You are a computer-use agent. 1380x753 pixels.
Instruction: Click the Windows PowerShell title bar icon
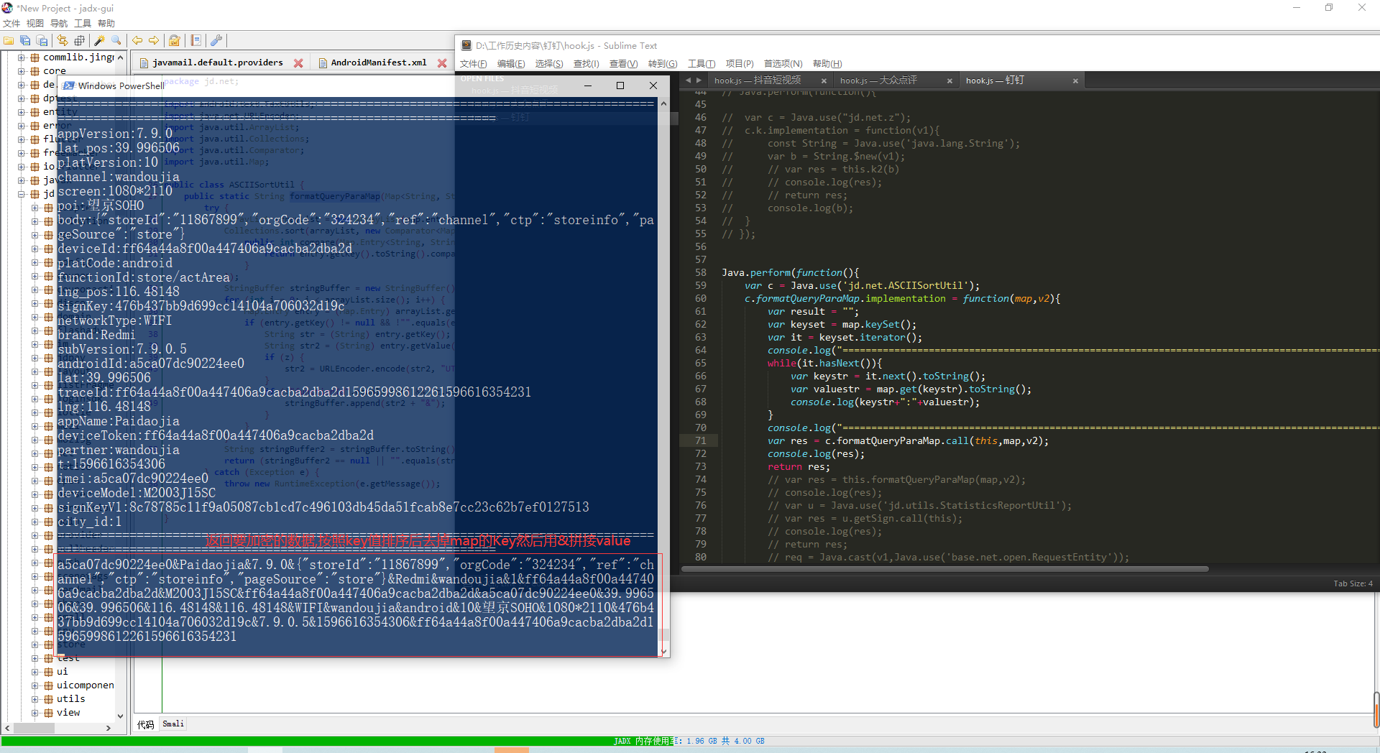point(69,86)
